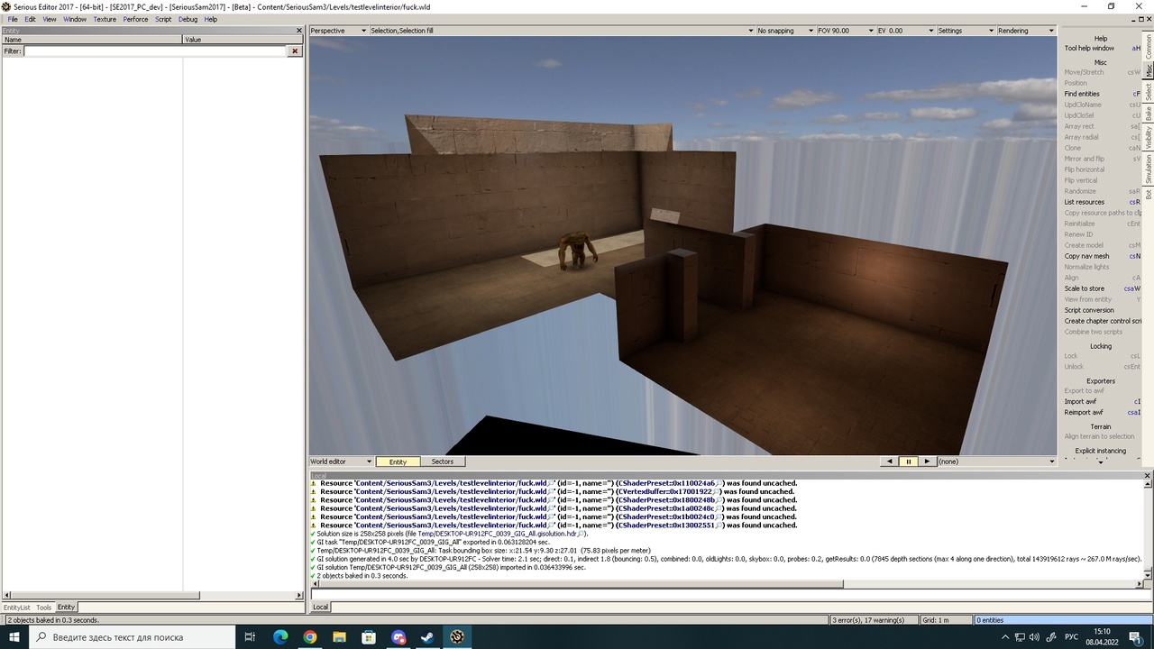Viewport: 1154px width, 649px height.
Task: Open Google Chrome from the taskbar
Action: (x=310, y=637)
